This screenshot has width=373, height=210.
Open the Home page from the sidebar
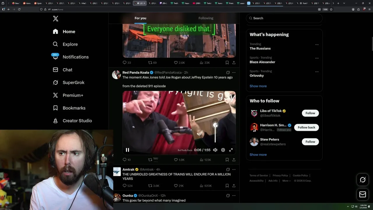(64, 32)
